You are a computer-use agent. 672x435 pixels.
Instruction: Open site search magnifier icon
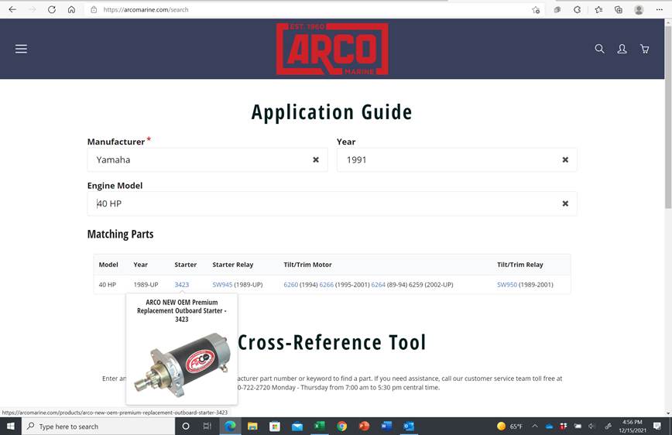pos(599,49)
